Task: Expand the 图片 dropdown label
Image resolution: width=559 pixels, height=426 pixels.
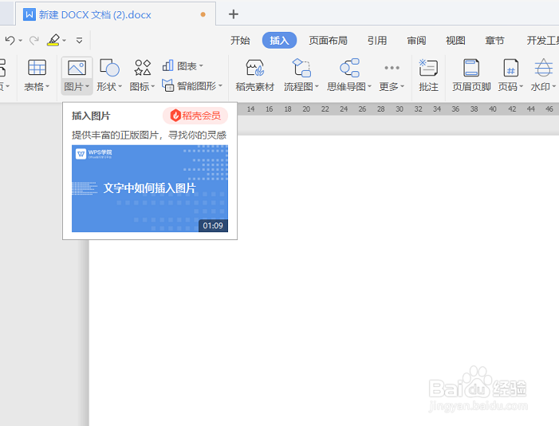Action: tap(77, 87)
